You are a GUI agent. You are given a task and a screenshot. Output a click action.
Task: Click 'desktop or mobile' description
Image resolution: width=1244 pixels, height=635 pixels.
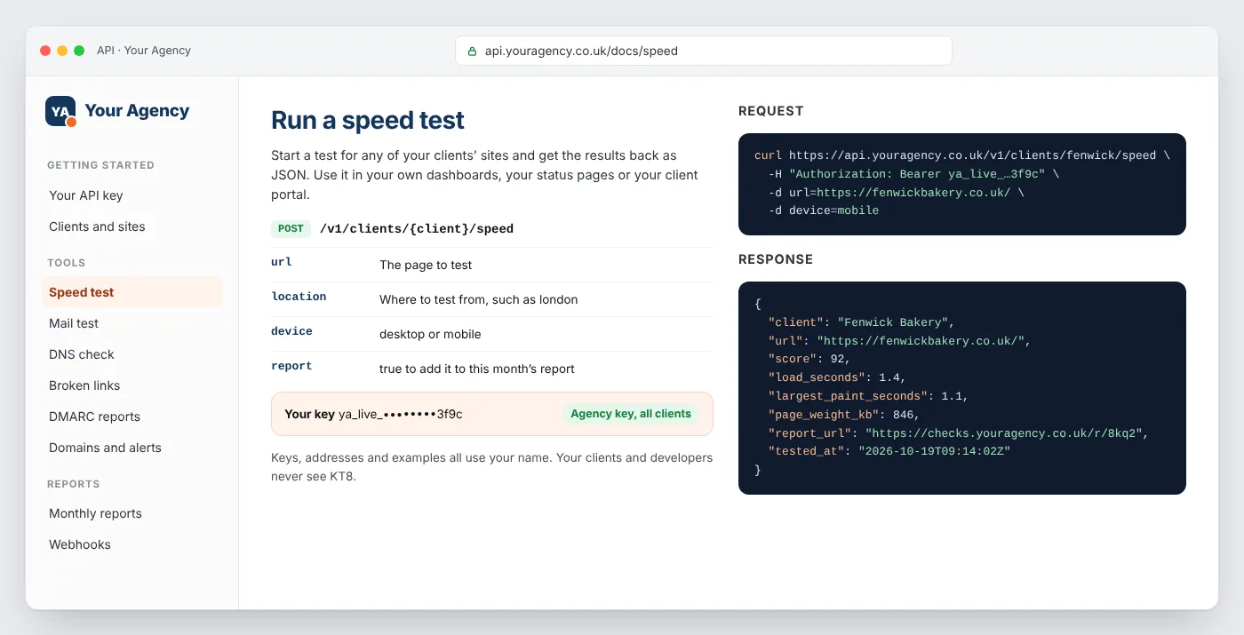(430, 334)
